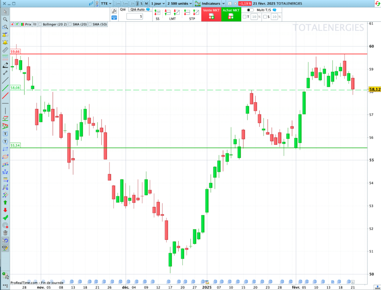Select the Qté tab
The width and height of the screenshot is (381, 290).
(x=123, y=9)
